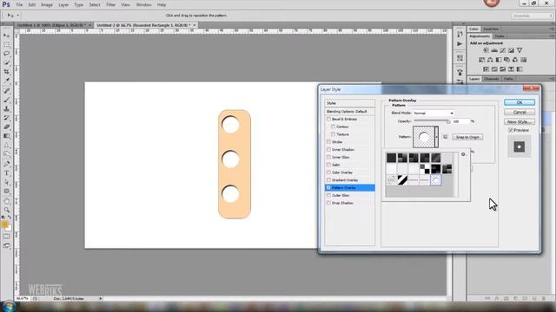Enable the Outer Glow checkbox
556x312 pixels.
tap(328, 195)
